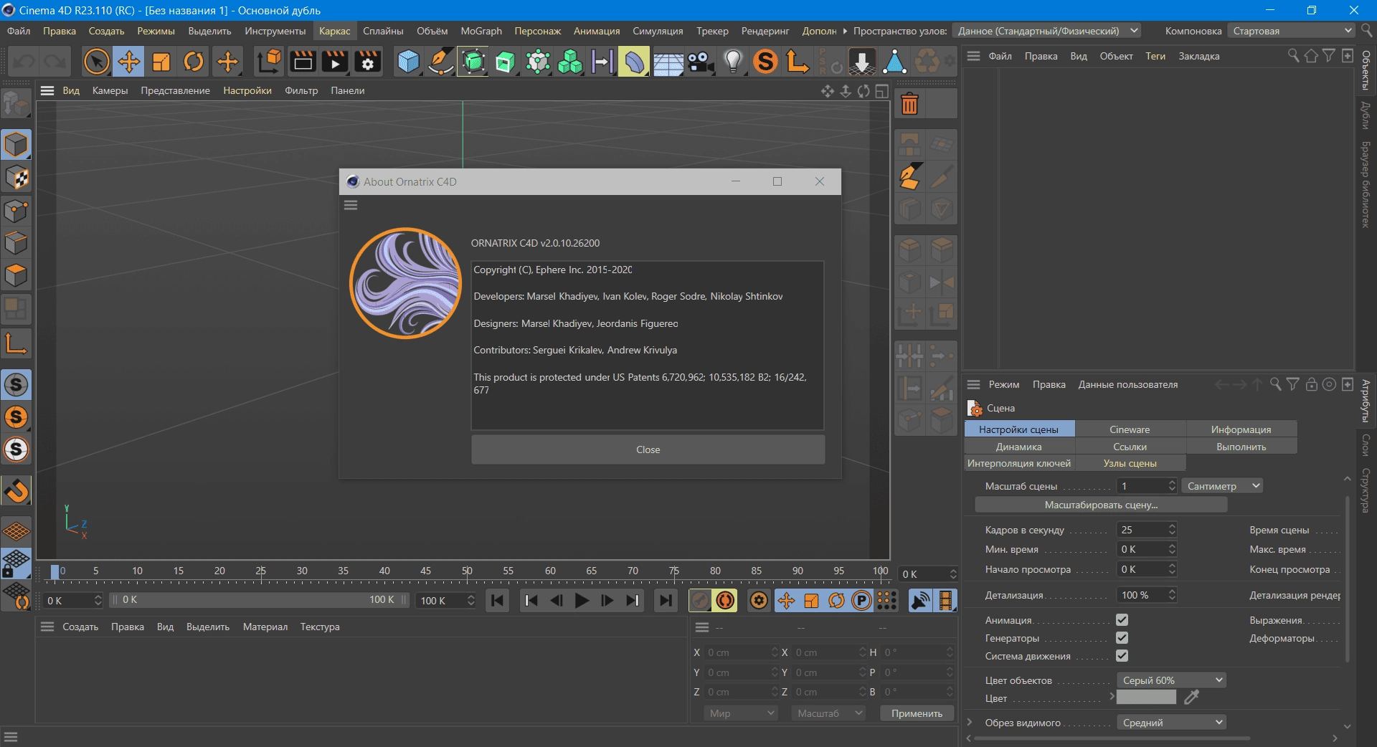
Task: Open the Компоновка Стартовая dropdown
Action: pos(1291,31)
